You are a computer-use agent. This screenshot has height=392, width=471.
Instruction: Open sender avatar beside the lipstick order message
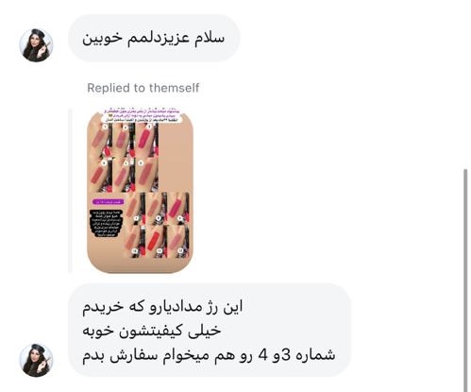tap(36, 361)
